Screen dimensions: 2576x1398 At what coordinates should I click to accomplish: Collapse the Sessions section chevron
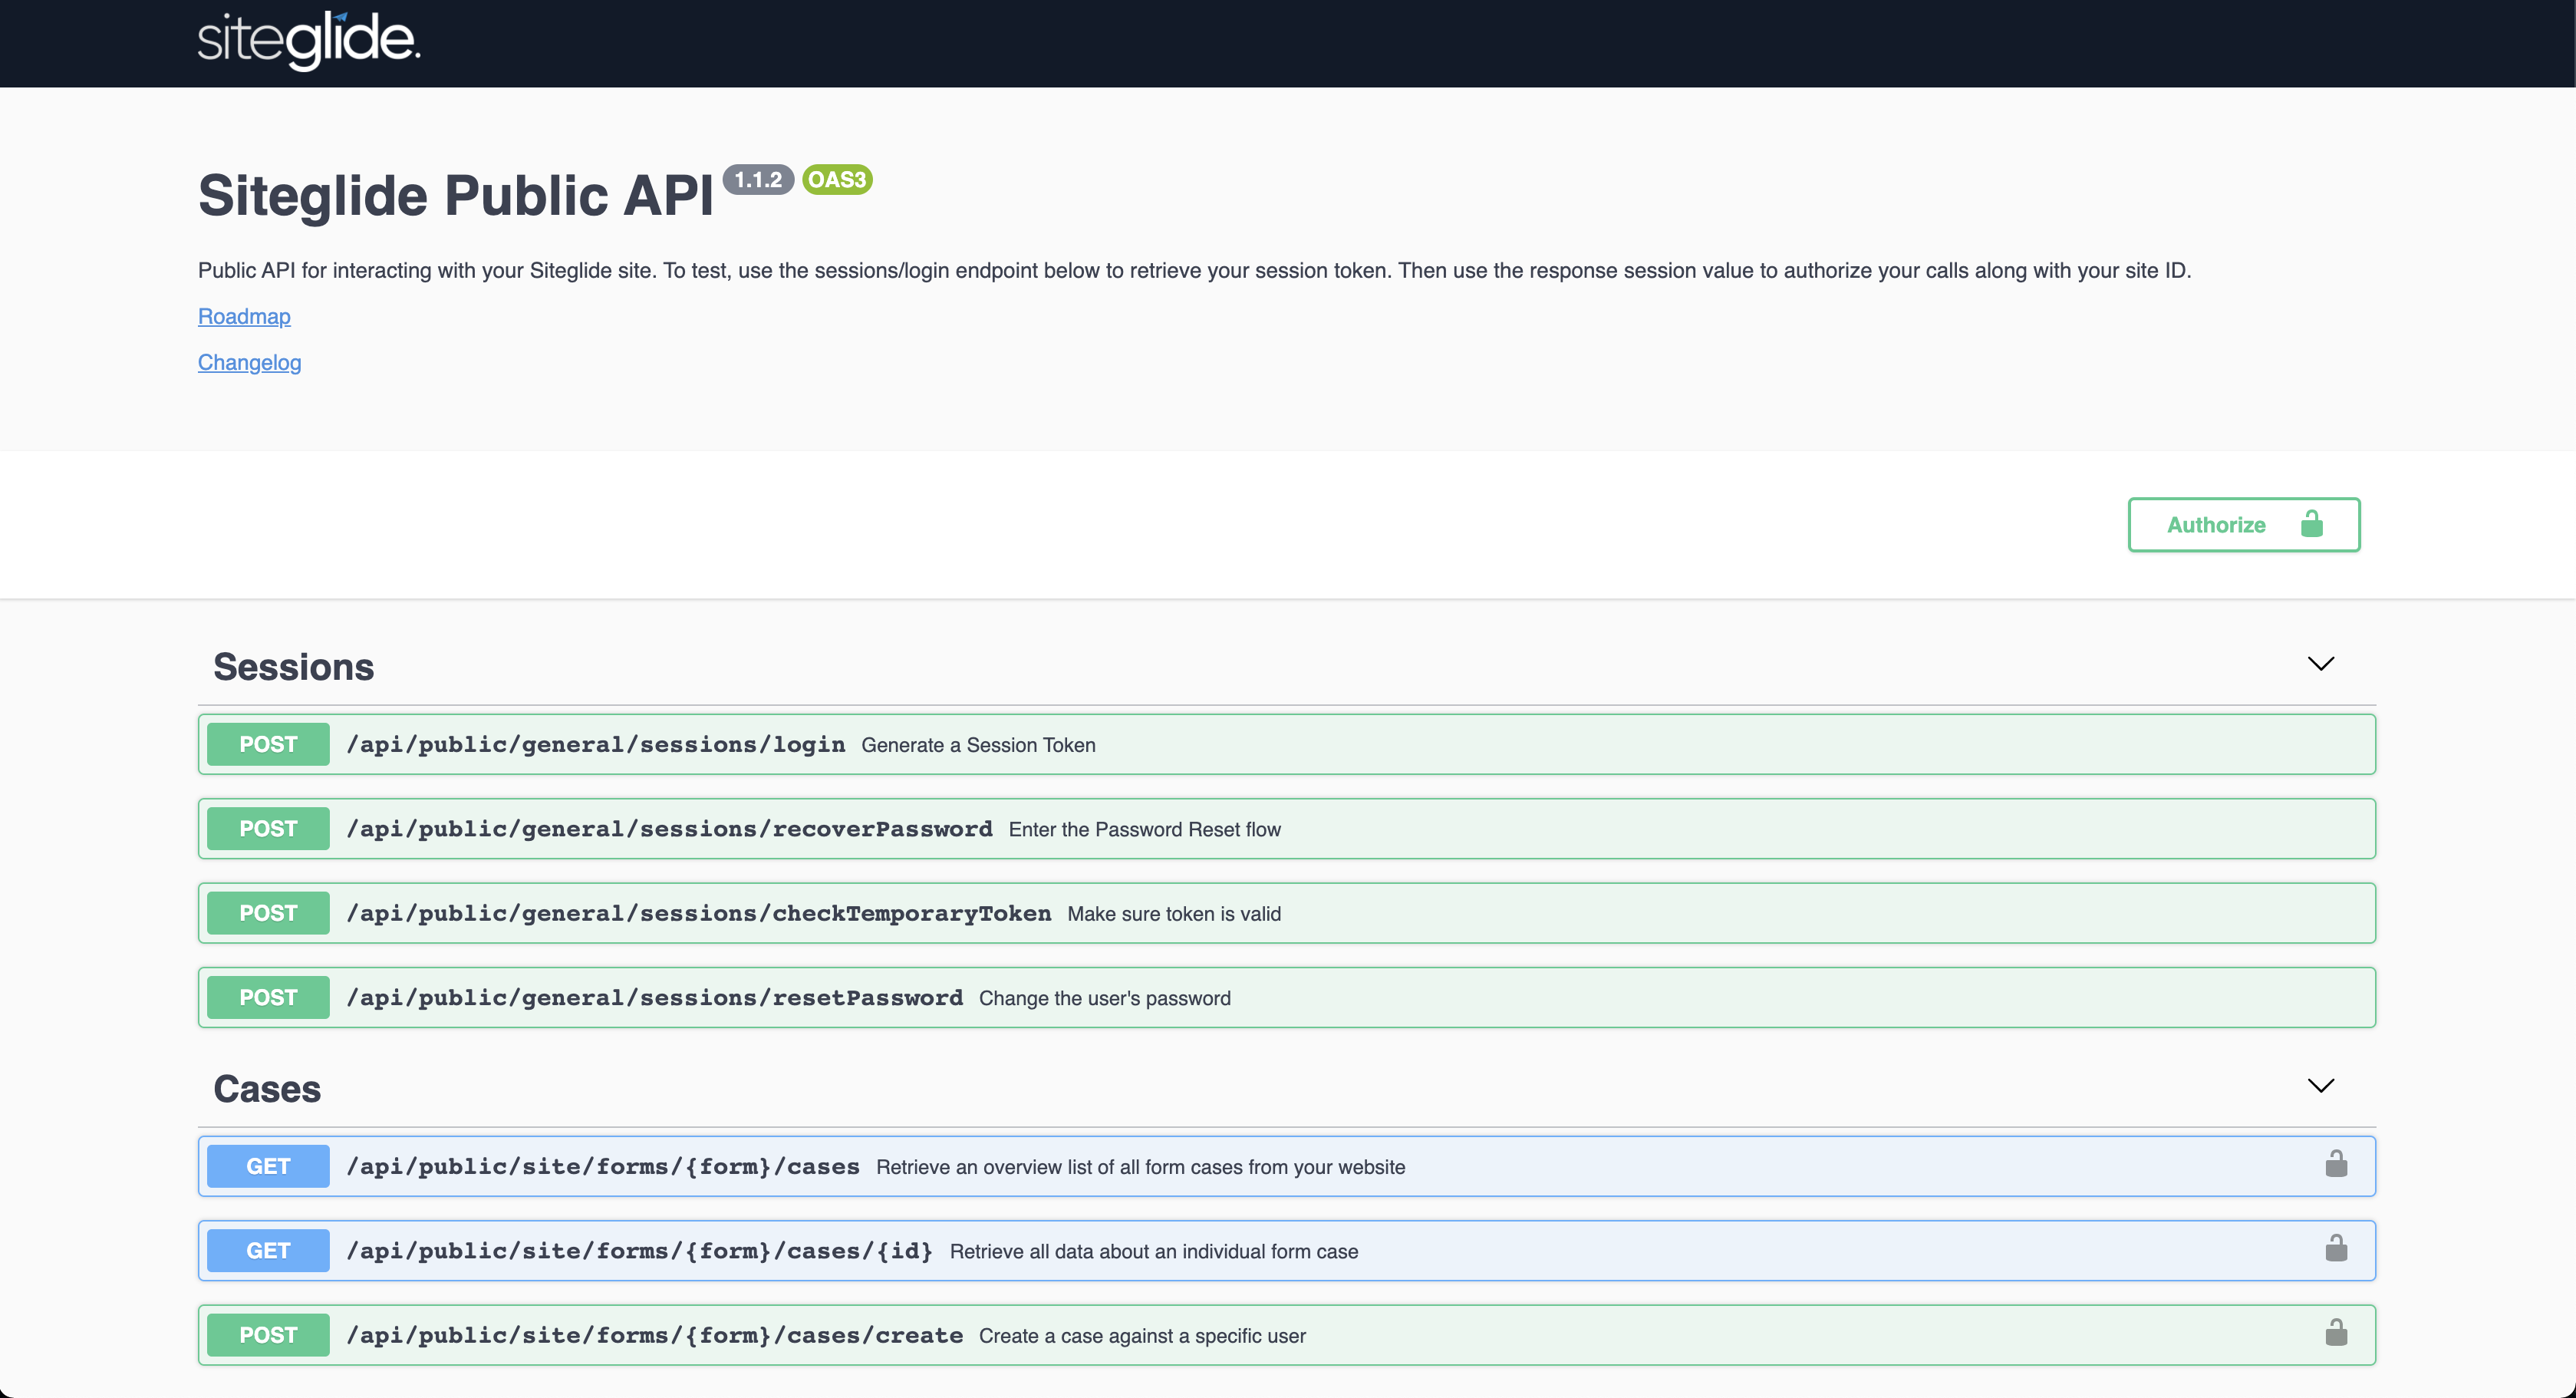click(2321, 664)
